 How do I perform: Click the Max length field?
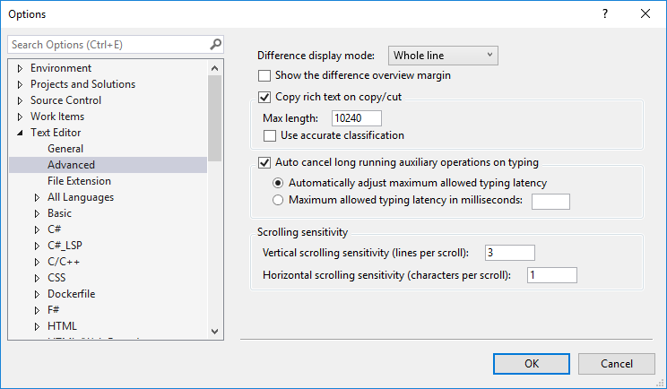coord(357,118)
